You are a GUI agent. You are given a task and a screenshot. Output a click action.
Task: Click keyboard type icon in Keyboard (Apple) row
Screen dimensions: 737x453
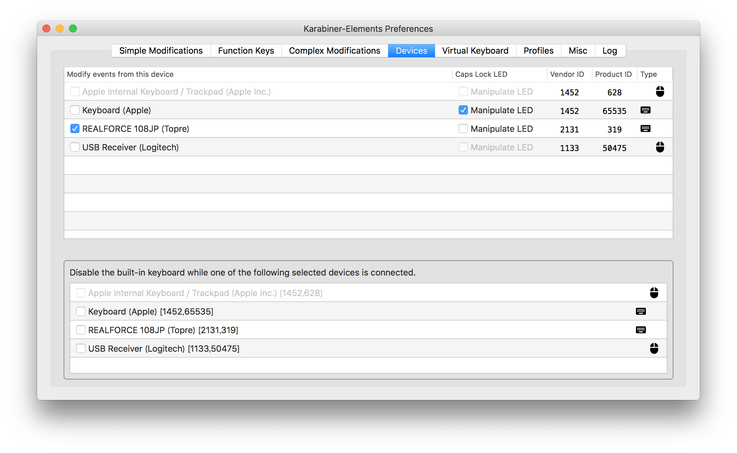645,110
